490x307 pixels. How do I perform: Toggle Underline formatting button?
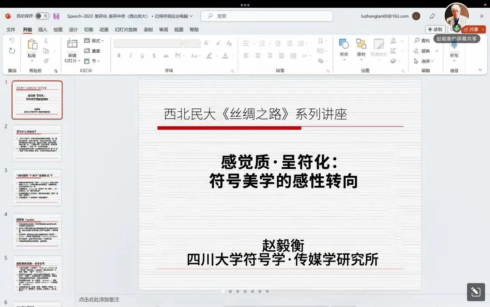[x=142, y=56]
